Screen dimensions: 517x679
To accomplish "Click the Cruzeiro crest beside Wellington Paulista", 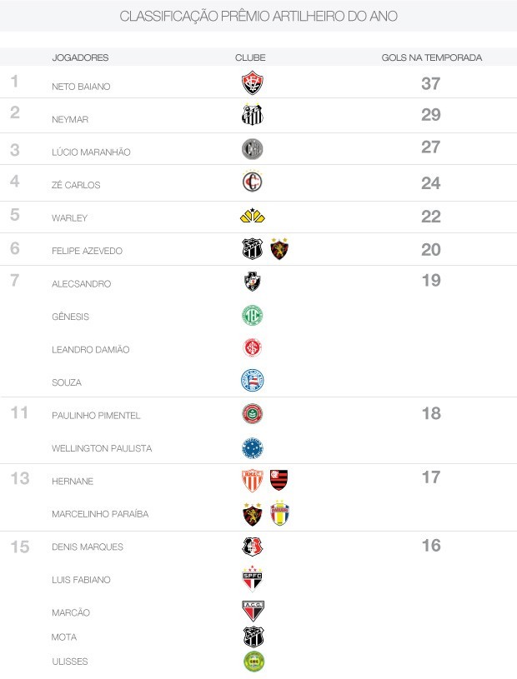I will (x=252, y=448).
